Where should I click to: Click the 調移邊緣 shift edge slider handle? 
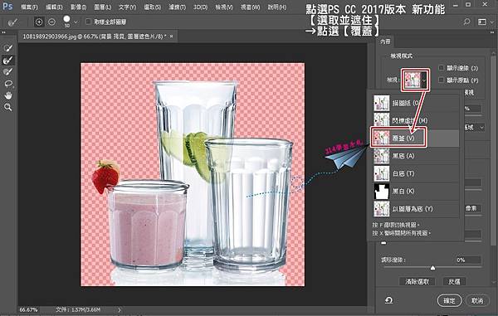pos(432,269)
